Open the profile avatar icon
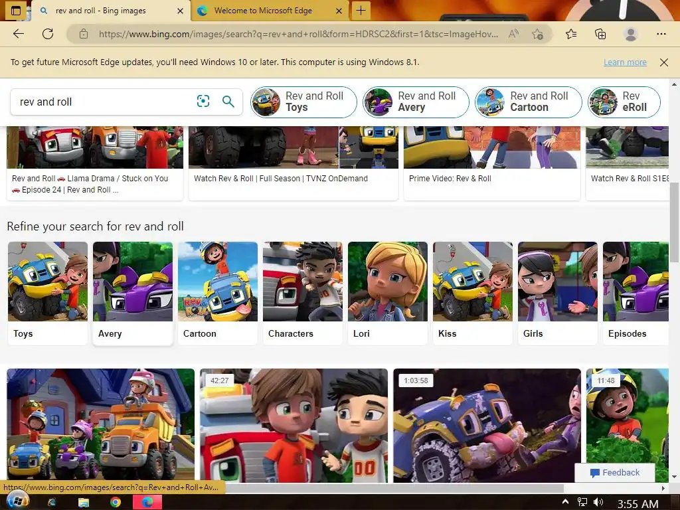Viewport: 680px width, 510px height. 631,34
